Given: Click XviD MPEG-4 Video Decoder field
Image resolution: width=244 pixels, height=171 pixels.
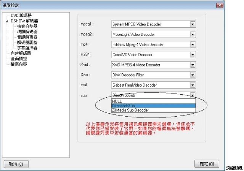Looking at the screenshot, I should click(153, 65).
